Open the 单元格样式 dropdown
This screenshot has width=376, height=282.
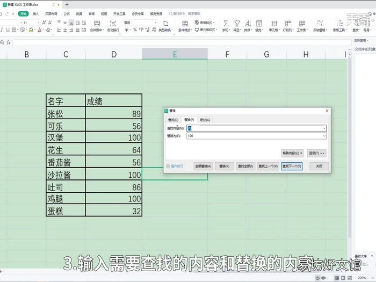point(206,30)
